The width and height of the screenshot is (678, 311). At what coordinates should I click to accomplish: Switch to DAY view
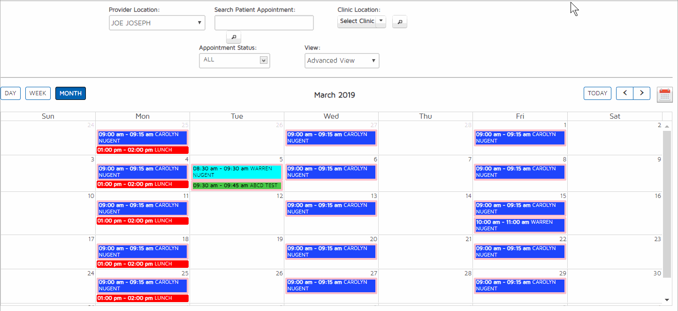[10, 93]
